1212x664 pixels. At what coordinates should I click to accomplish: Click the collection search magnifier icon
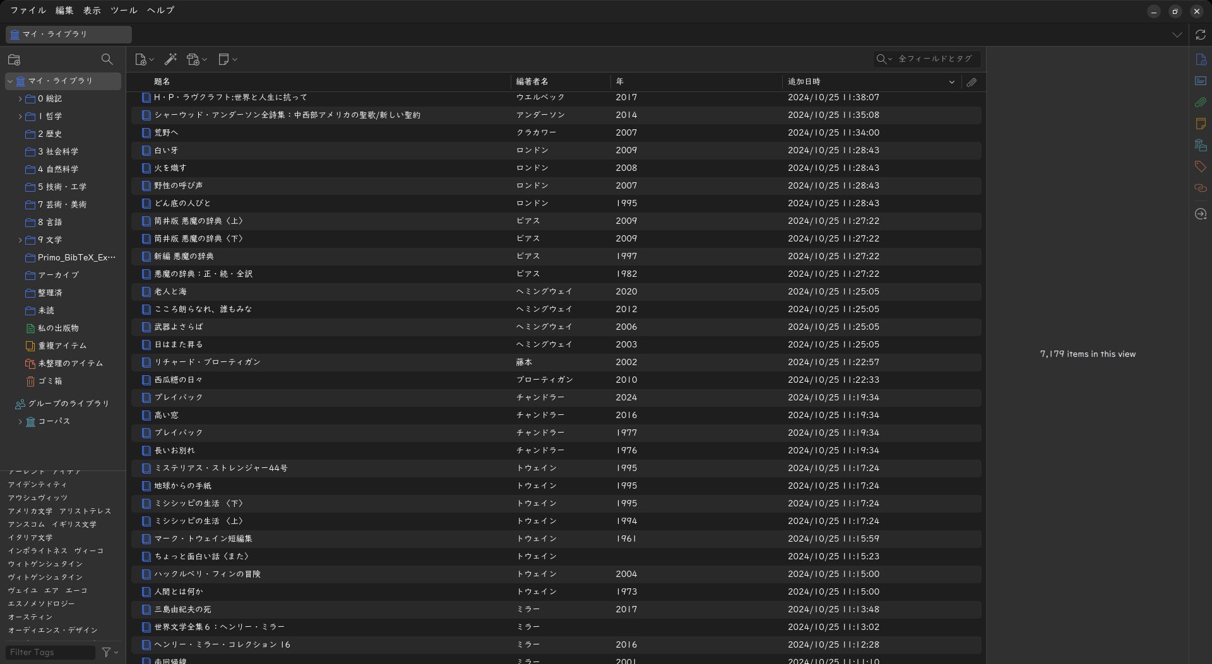107,59
